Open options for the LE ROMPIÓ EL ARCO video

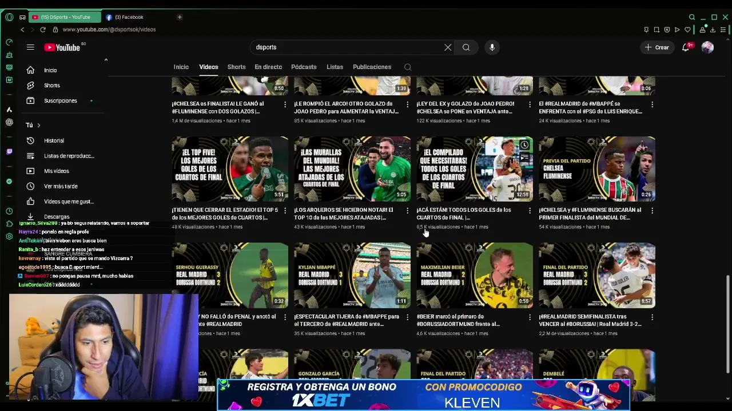pyautogui.click(x=407, y=104)
